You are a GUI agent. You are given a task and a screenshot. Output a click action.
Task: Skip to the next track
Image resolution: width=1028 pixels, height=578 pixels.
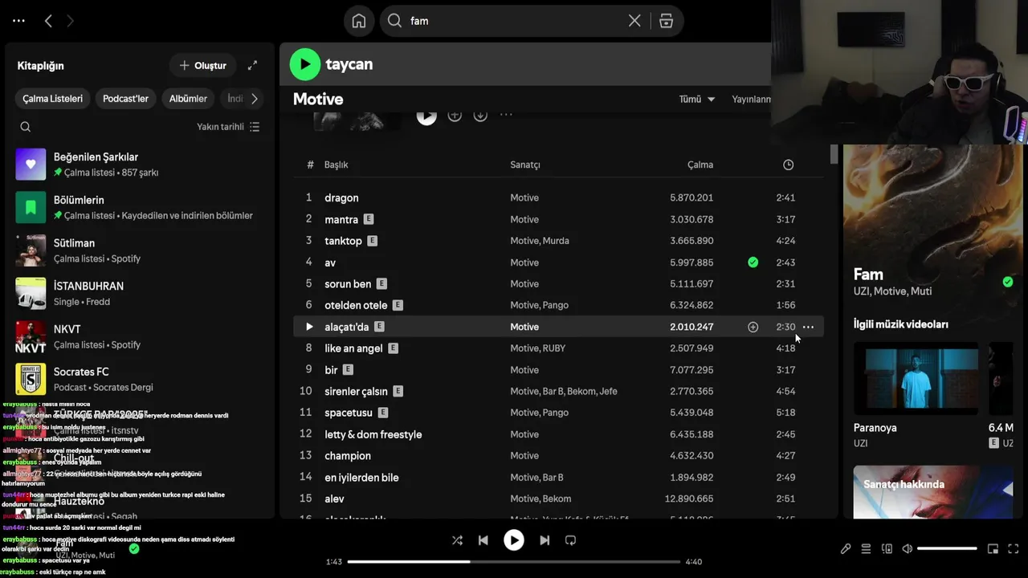point(545,540)
